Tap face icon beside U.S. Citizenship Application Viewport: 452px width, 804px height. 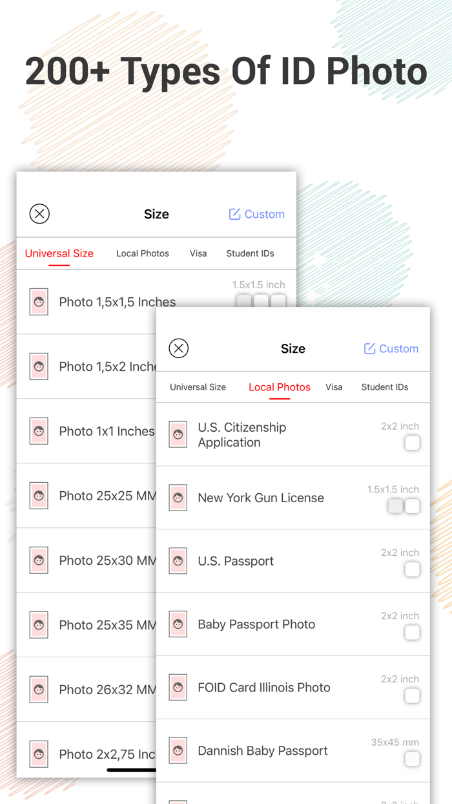[178, 435]
